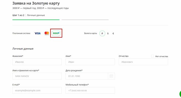Select dollar as card currency

[108, 33]
